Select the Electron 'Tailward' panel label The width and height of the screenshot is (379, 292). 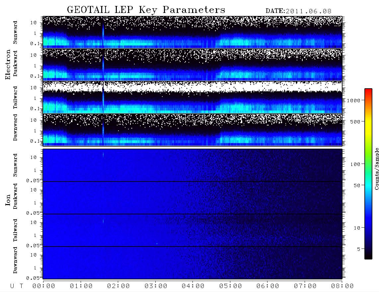pos(15,97)
